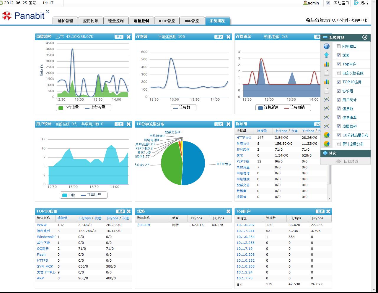Viewport: 378px width, 293px height.
Task: Sort TOP10应用 by 连接数 column header
Action: tap(62, 218)
